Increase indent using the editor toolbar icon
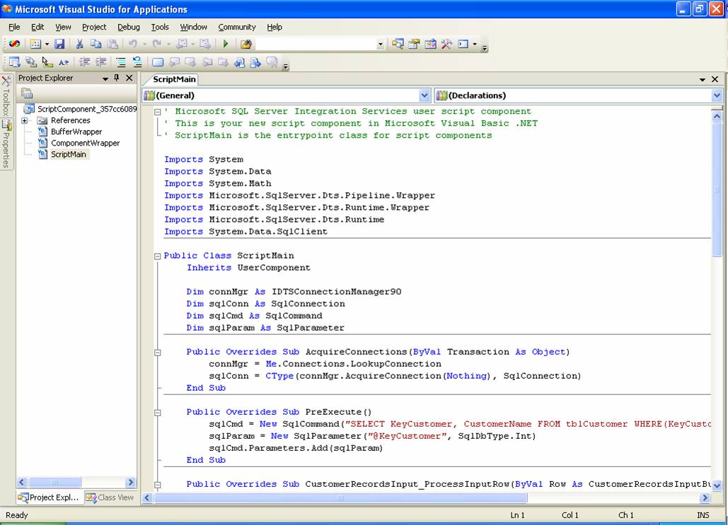This screenshot has height=525, width=728. pos(100,62)
